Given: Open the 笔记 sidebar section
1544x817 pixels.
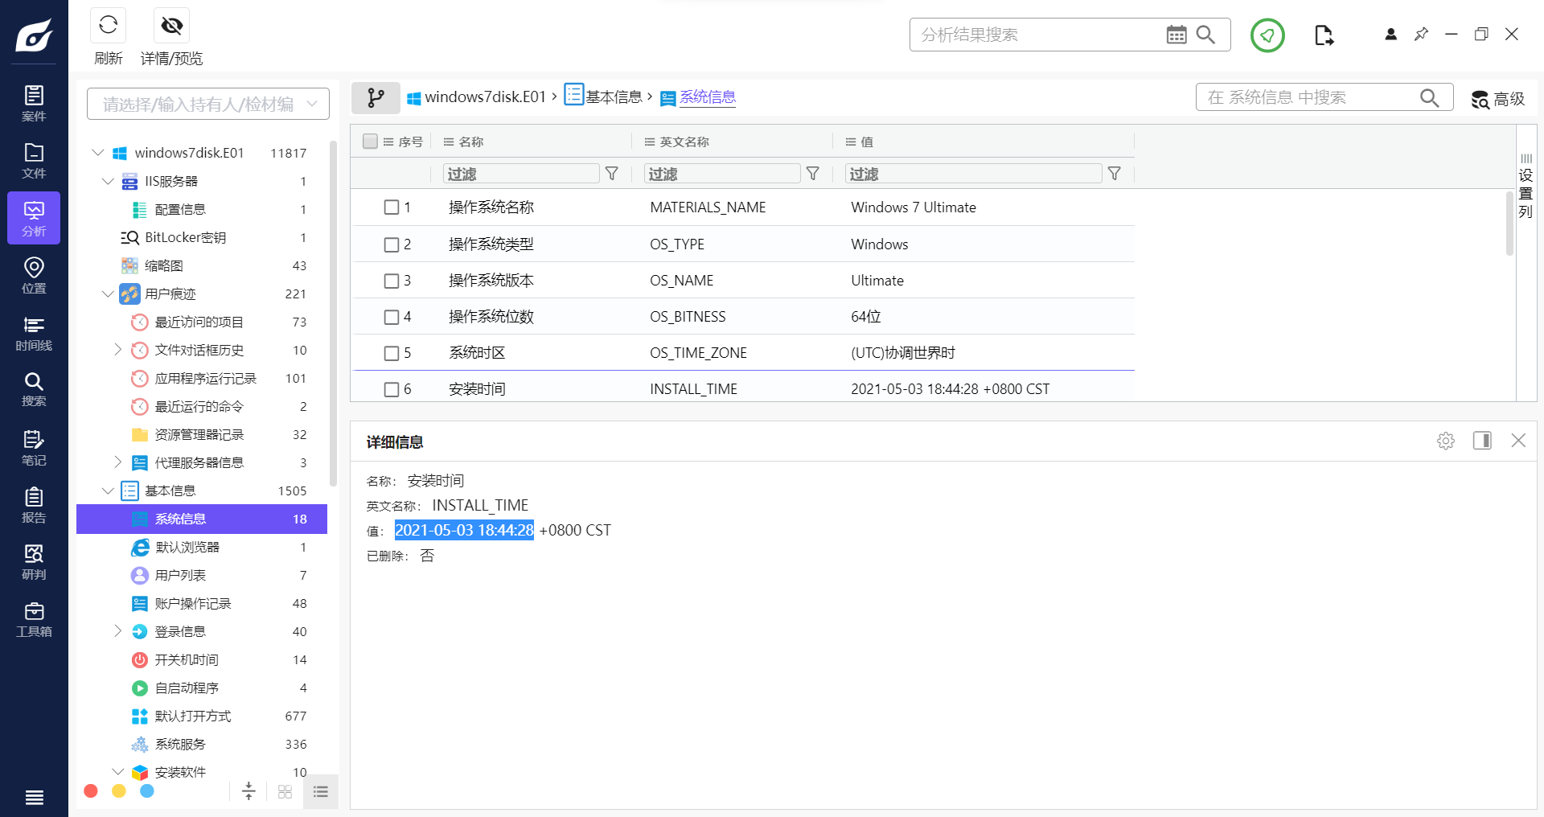Looking at the screenshot, I should pyautogui.click(x=34, y=448).
